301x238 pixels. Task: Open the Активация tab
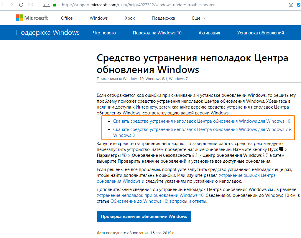pos(209,33)
